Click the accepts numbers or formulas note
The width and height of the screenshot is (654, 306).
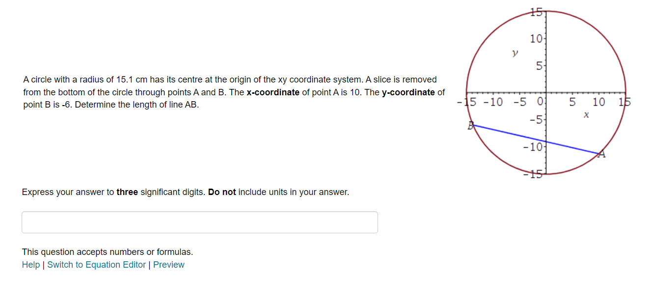tap(107, 251)
